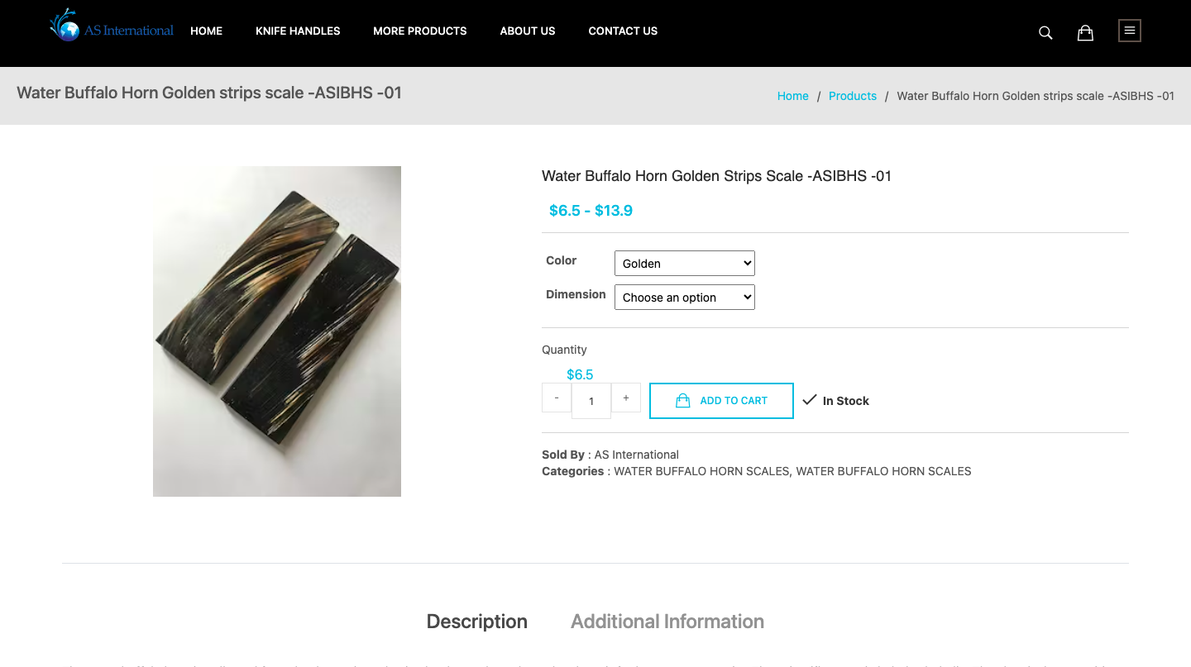Open the hamburger menu icon
The image size is (1191, 667).
[1130, 31]
